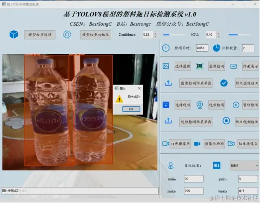260x203 pixels.
Task: Click the warning triangle in the dialog
Action: 119,99
